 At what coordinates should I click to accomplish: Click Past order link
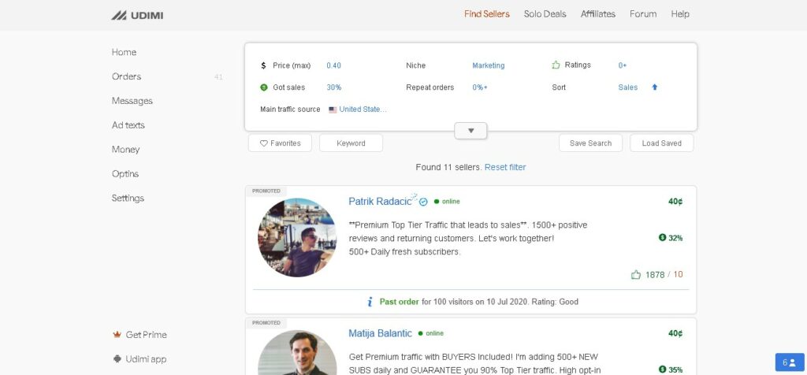coord(400,302)
